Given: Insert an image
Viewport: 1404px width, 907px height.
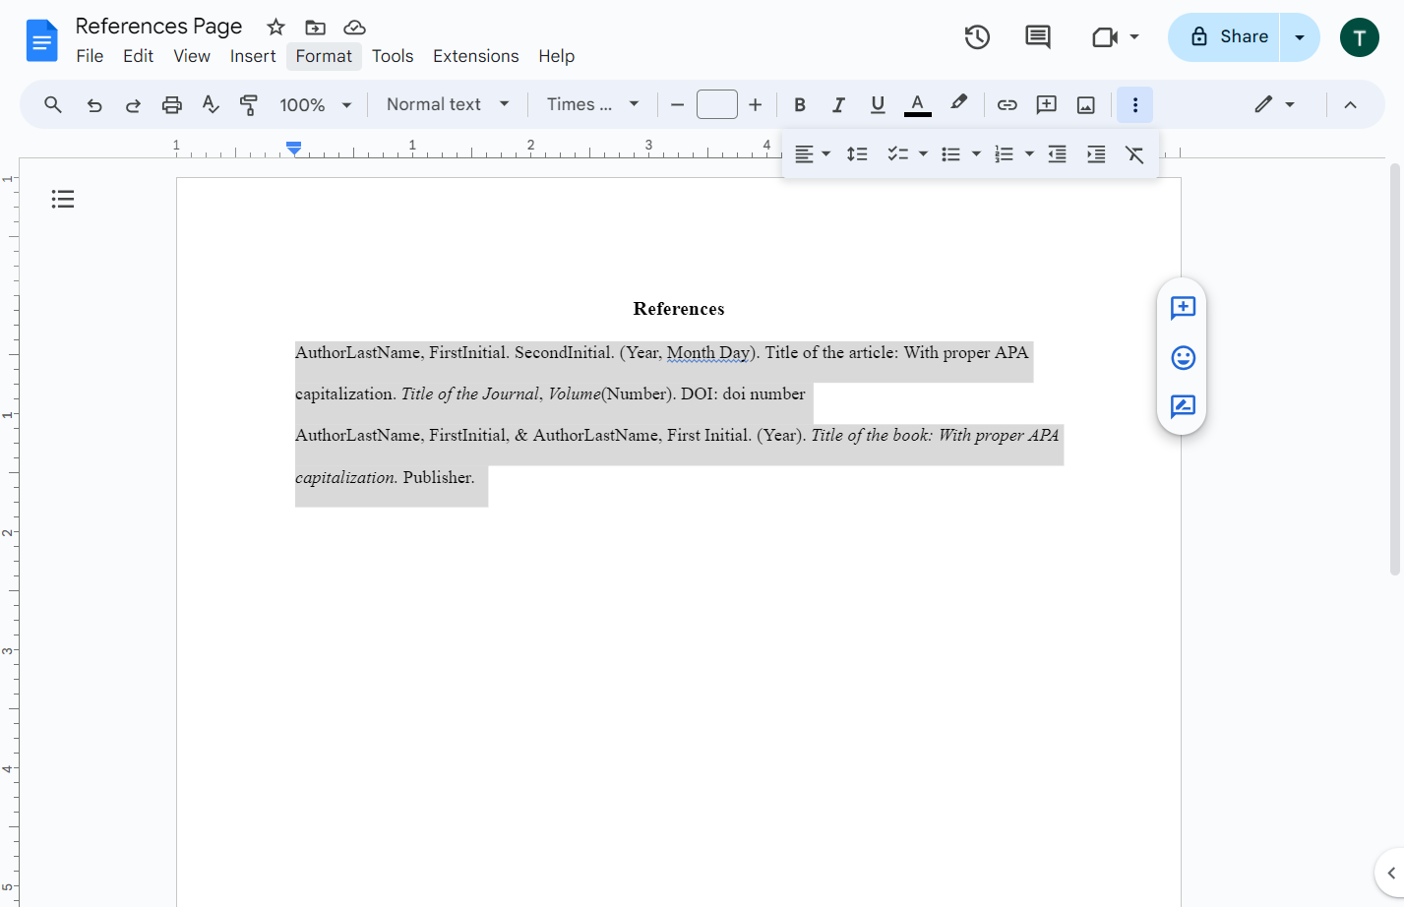Looking at the screenshot, I should [x=1086, y=104].
